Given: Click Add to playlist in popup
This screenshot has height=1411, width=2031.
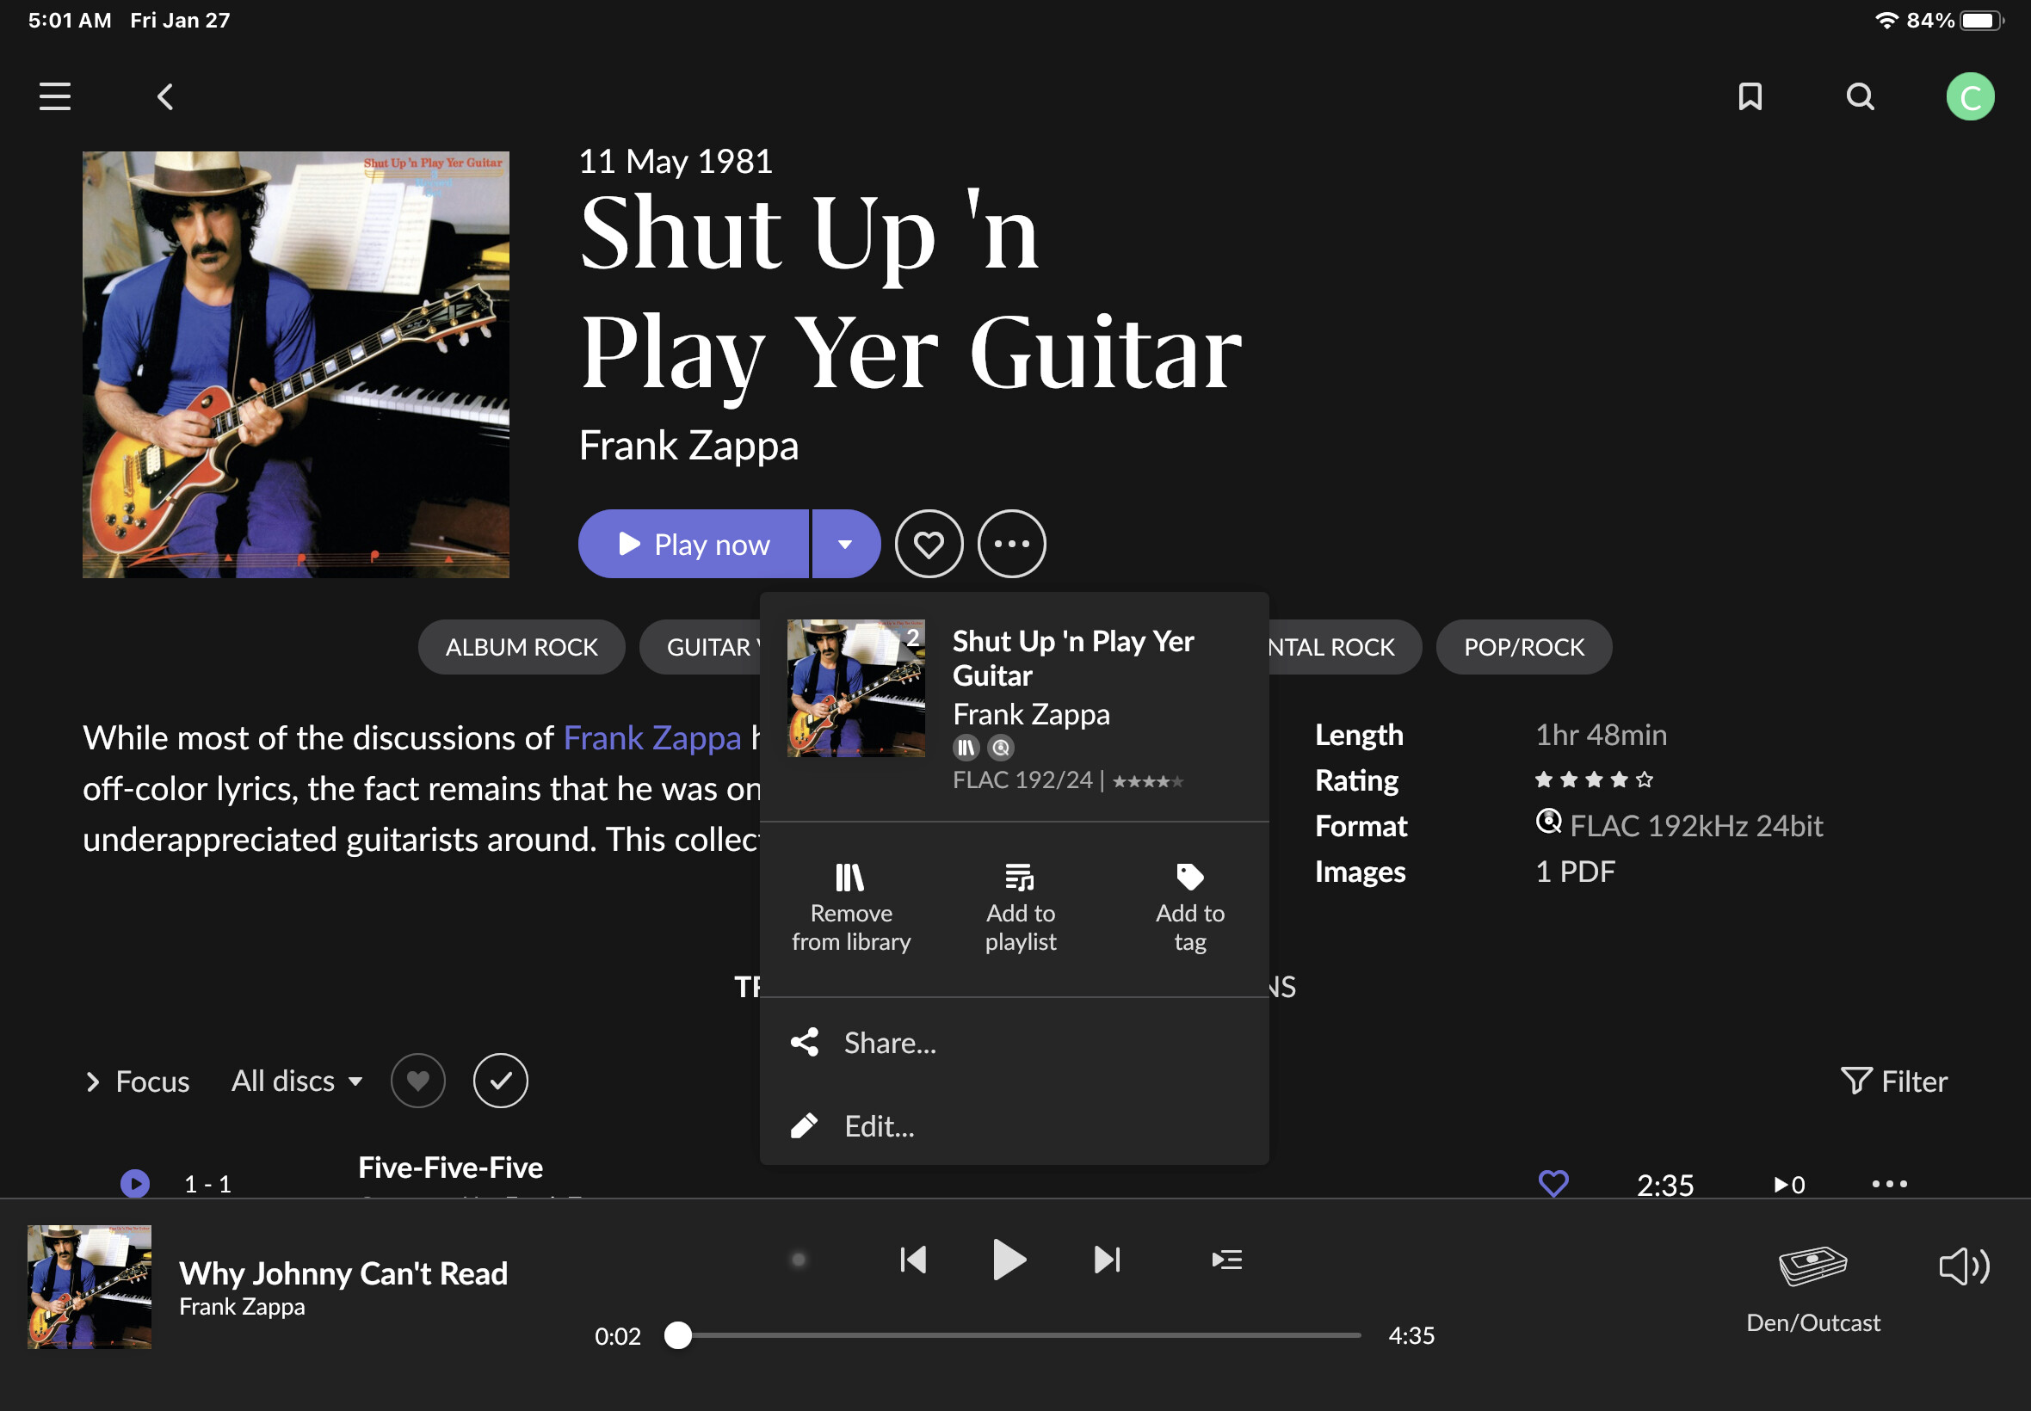Looking at the screenshot, I should click(1021, 909).
